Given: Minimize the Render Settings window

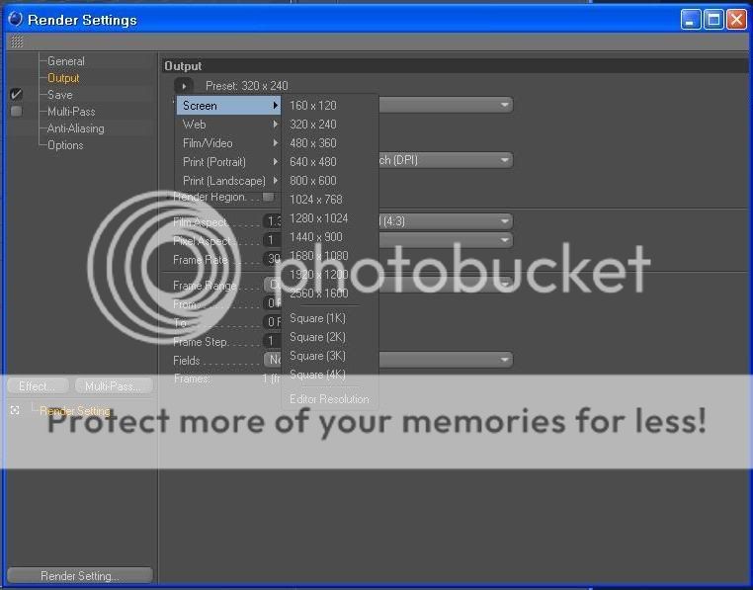Looking at the screenshot, I should [x=690, y=20].
